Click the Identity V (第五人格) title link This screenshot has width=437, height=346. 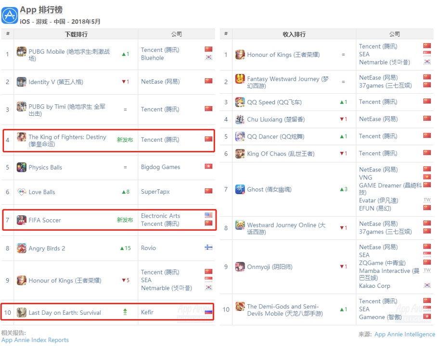pos(56,82)
